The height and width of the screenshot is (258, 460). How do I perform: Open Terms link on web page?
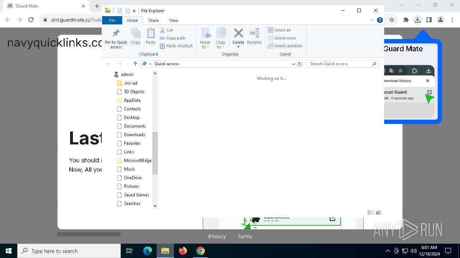click(x=245, y=236)
